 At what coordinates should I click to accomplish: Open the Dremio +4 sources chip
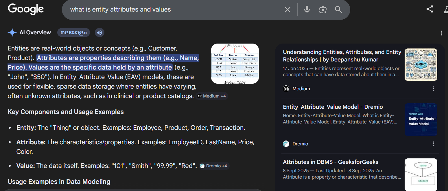click(214, 166)
